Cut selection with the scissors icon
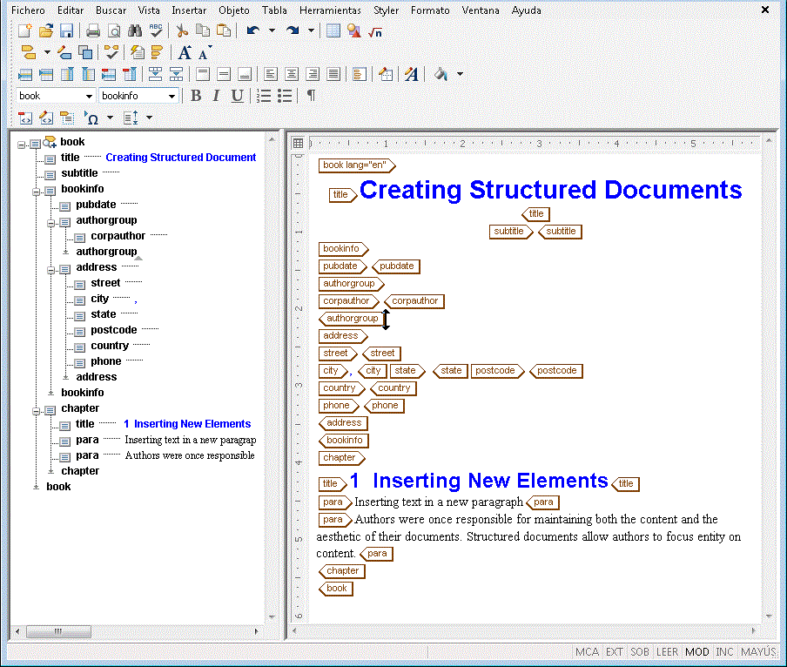This screenshot has height=667, width=787. 182,31
